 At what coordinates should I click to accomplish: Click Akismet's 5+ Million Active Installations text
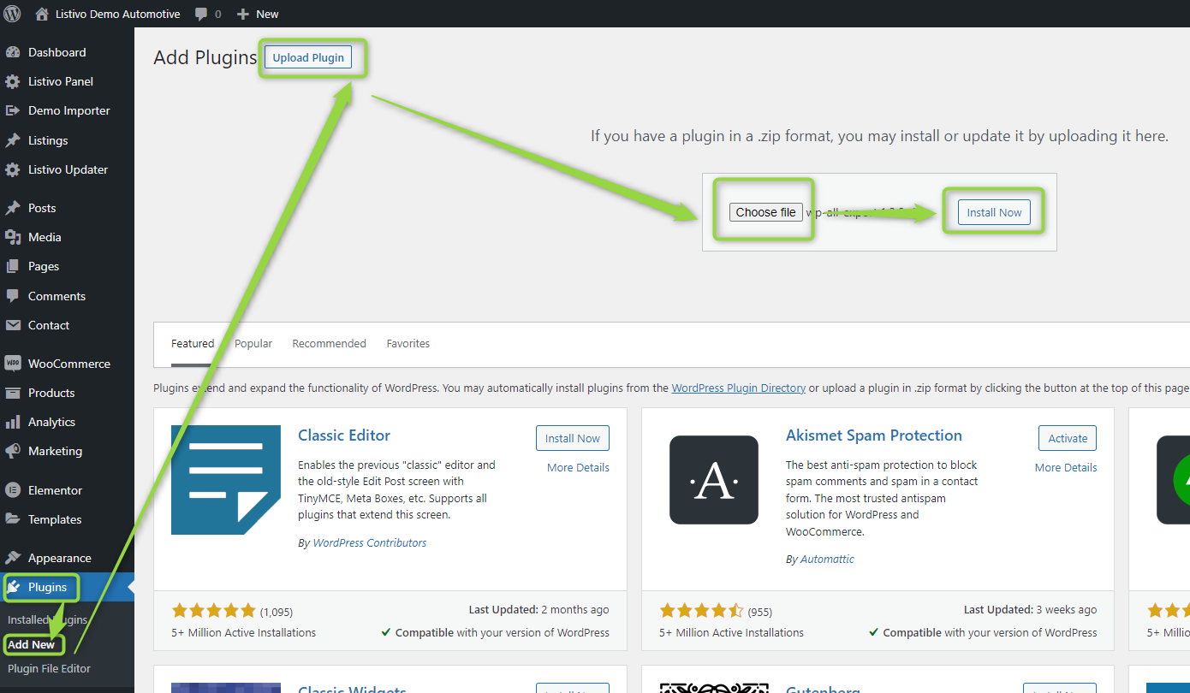click(732, 632)
